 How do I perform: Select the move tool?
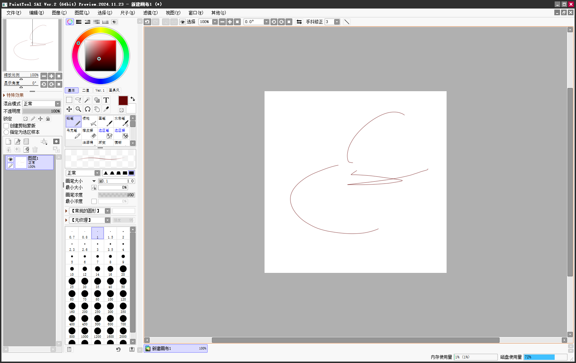coord(69,109)
